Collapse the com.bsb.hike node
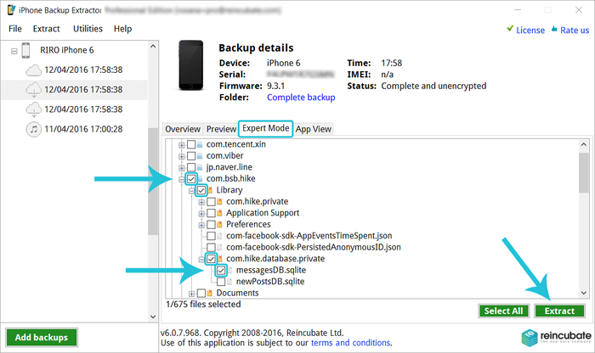Viewport: 595px width, 353px height. (182, 179)
